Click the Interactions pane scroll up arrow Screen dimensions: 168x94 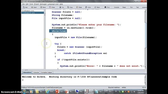click(146, 76)
